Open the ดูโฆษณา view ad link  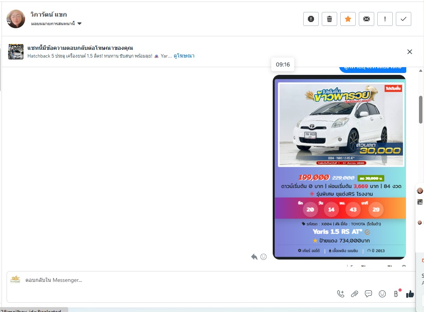click(184, 56)
